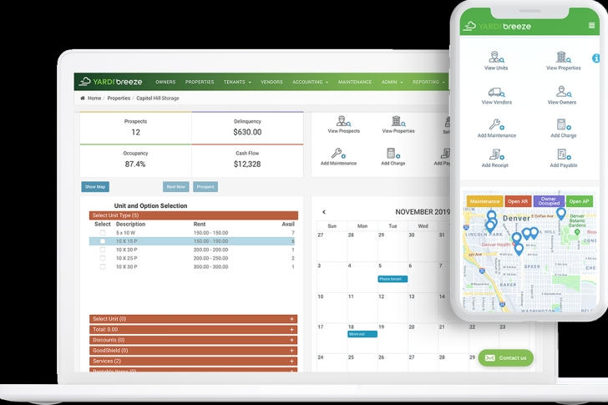
Task: Click map pin near E Colfax Ave
Action: pyautogui.click(x=560, y=214)
